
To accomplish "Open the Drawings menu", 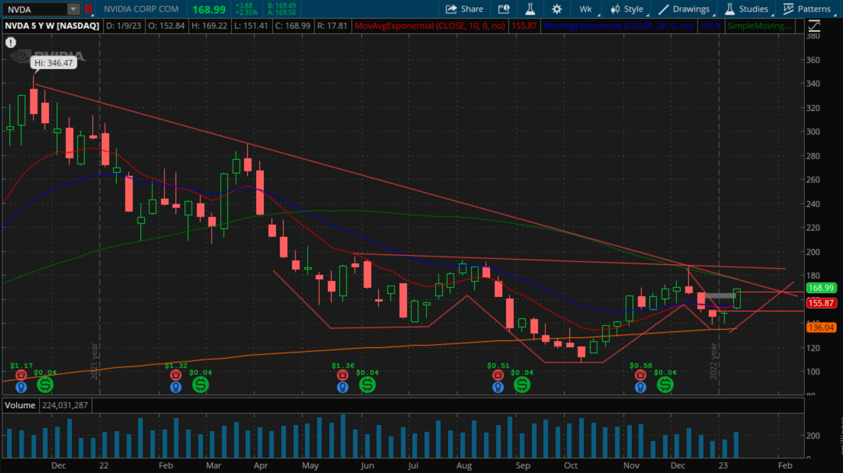I will coord(684,9).
